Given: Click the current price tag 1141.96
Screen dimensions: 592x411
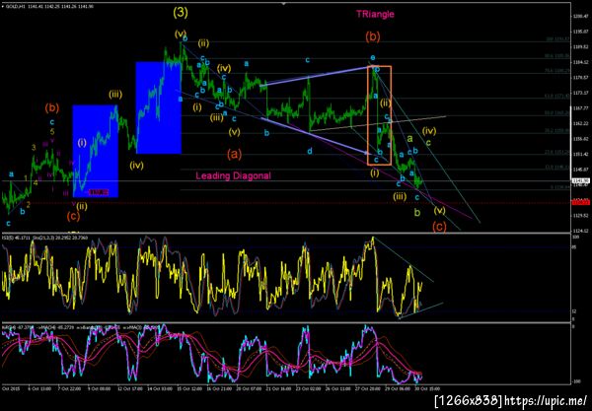Looking at the screenshot, I should [581, 180].
